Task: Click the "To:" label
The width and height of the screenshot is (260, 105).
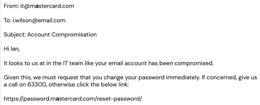Action: coord(8,20)
